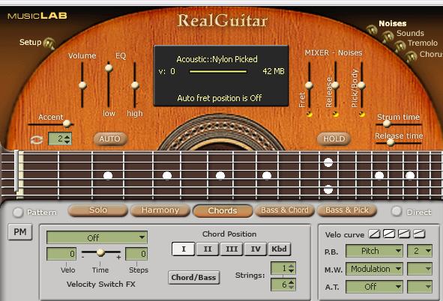Enable the Pattern radio button

click(x=18, y=213)
